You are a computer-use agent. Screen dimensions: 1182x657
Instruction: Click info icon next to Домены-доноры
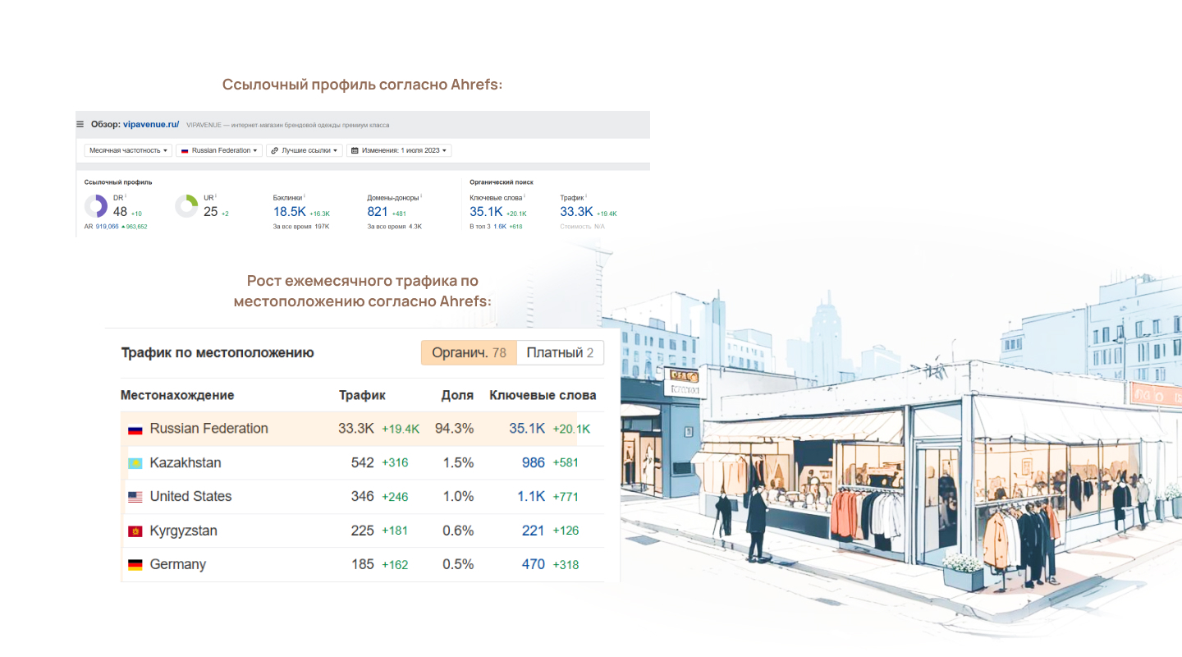coord(420,197)
